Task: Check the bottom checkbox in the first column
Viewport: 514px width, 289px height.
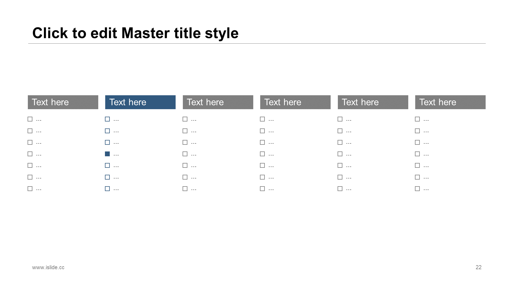Action: click(30, 189)
